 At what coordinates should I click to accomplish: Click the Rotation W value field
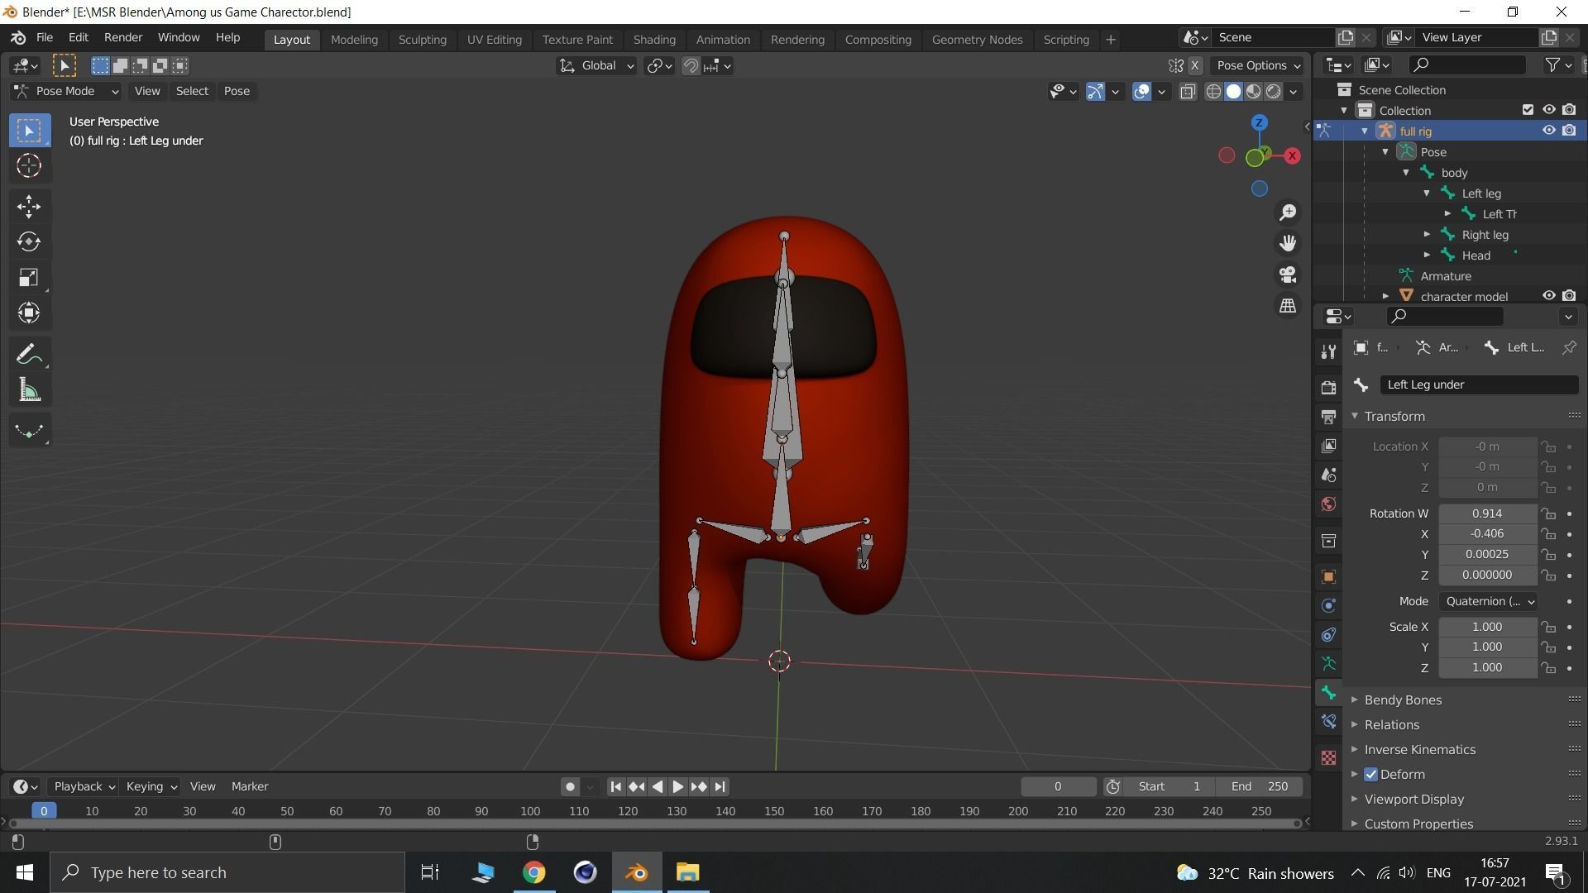pyautogui.click(x=1487, y=513)
